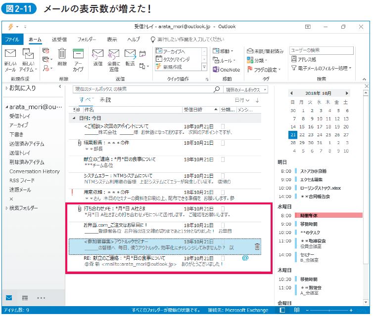
Task: Reply all with the 全員に返信 icon
Action: pyautogui.click(x=114, y=54)
